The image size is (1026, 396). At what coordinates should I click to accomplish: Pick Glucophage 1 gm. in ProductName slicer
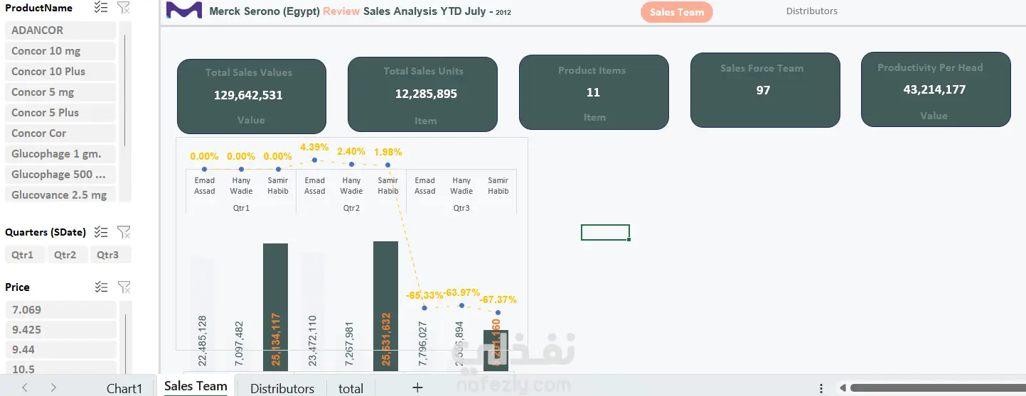click(60, 154)
